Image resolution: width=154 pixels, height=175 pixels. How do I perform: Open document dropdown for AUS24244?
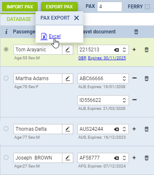[124, 129]
